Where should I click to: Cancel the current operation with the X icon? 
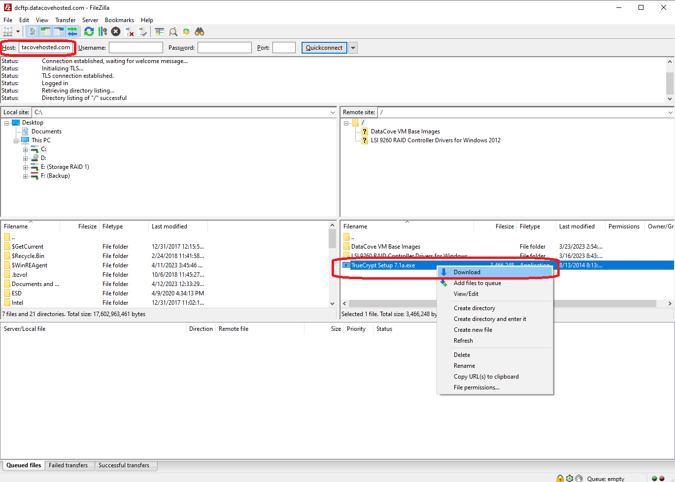[x=116, y=32]
